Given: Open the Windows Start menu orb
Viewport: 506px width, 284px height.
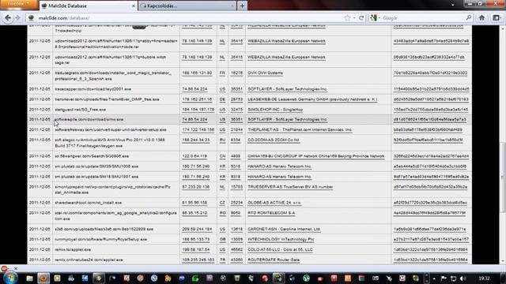Looking at the screenshot, I should tap(10, 278).
